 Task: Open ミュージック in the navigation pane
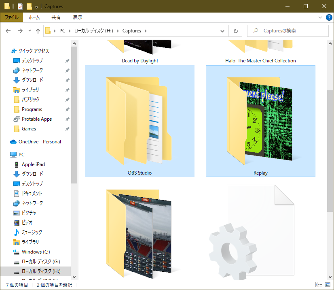(x=32, y=232)
